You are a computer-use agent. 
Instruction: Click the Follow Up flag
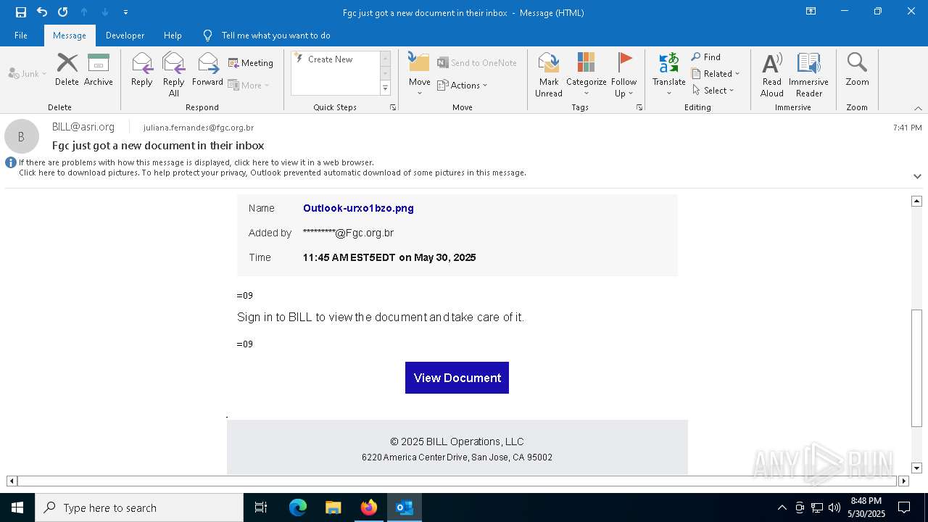click(x=623, y=74)
